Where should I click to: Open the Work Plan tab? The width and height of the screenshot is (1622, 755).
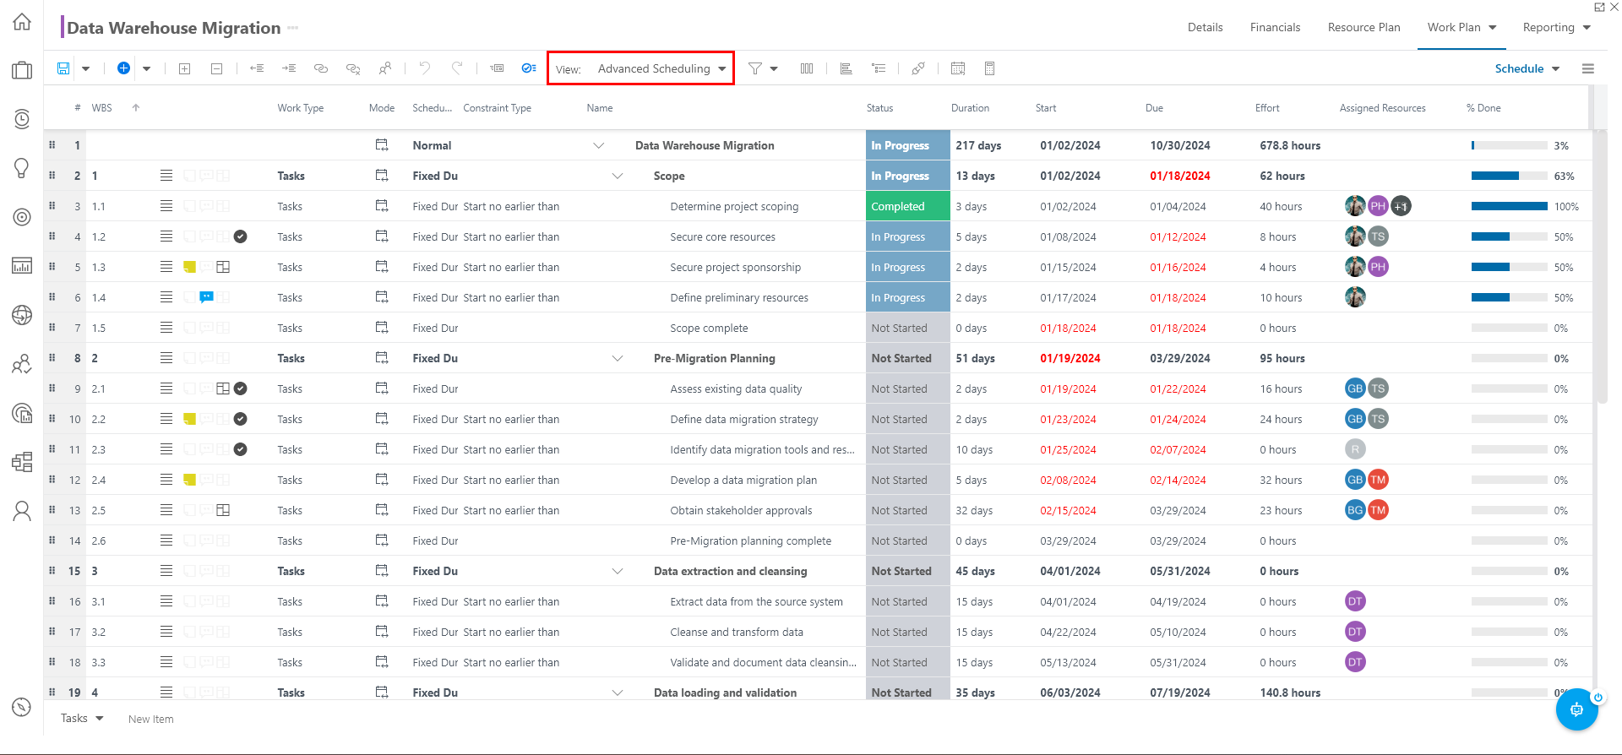pos(1461,27)
